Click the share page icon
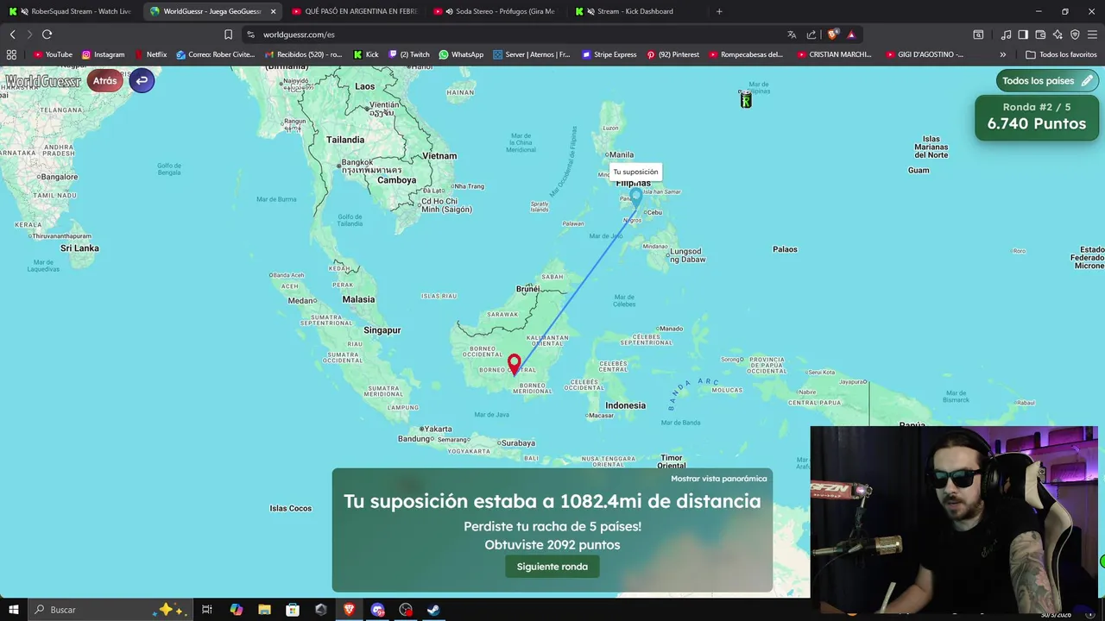The image size is (1105, 621). (x=811, y=34)
